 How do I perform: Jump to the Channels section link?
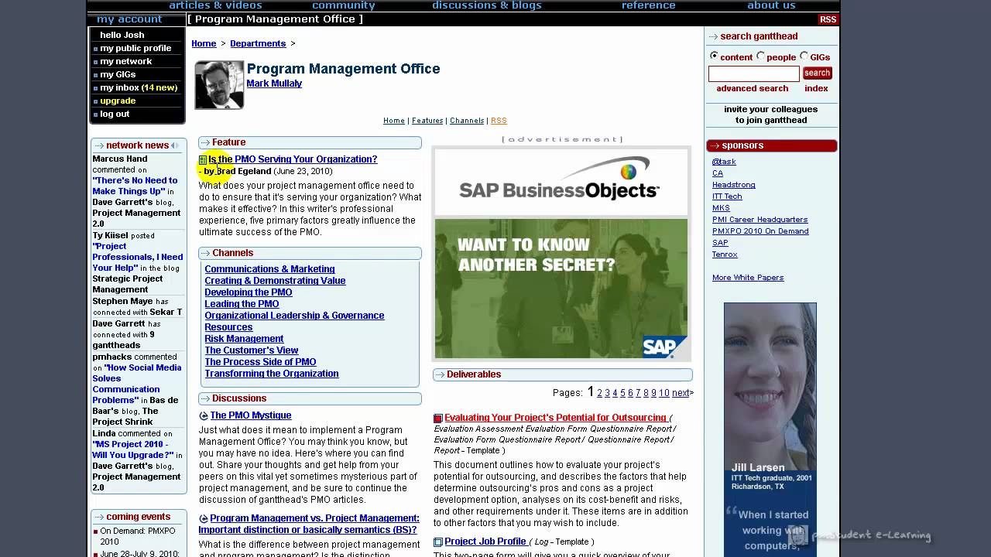(x=467, y=121)
